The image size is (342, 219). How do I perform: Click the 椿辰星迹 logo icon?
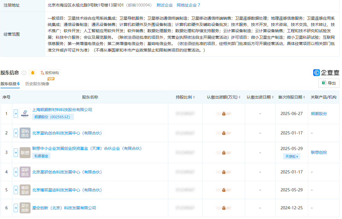[25, 190]
